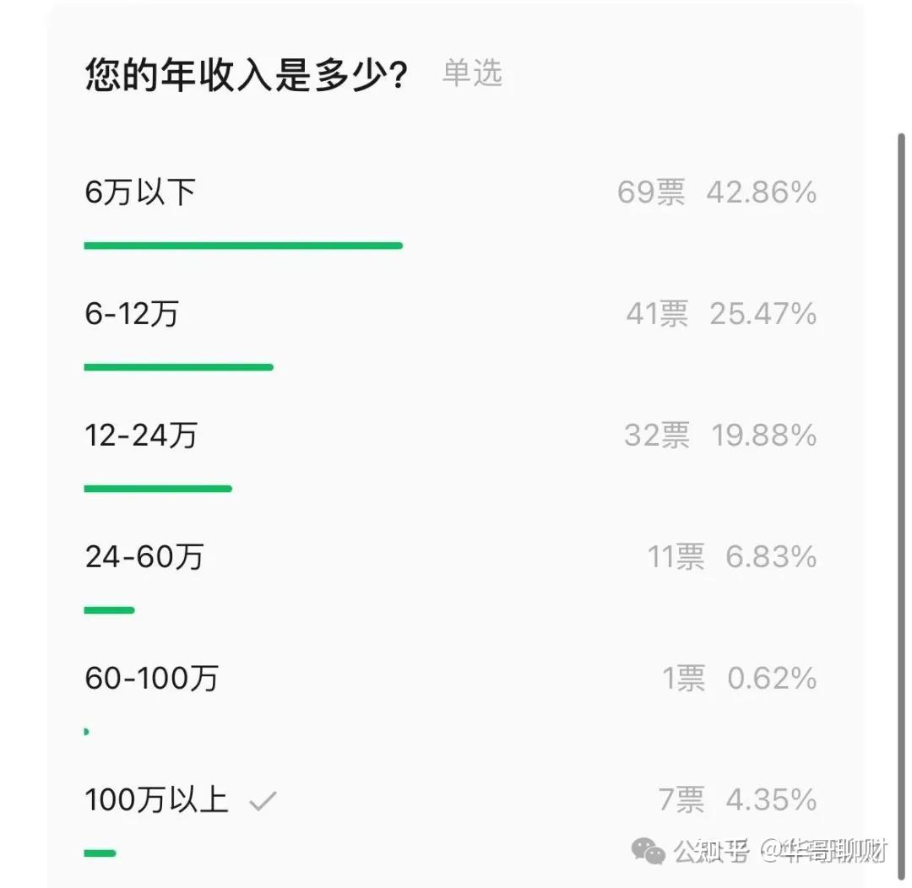Open the @华哥聊财 watermark link
The image size is (912, 888).
click(822, 850)
